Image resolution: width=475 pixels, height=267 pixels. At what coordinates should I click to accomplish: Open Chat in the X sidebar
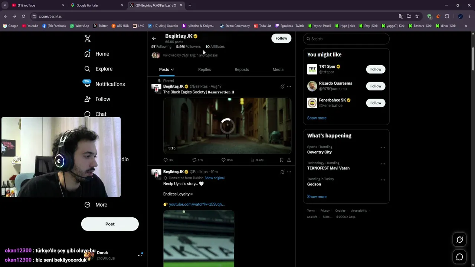click(95, 114)
